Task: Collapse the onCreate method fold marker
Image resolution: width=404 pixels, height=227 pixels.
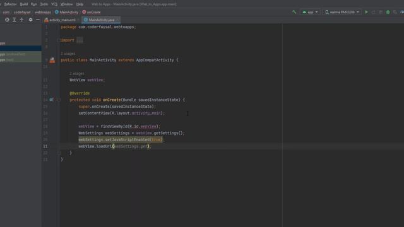Action: point(59,100)
